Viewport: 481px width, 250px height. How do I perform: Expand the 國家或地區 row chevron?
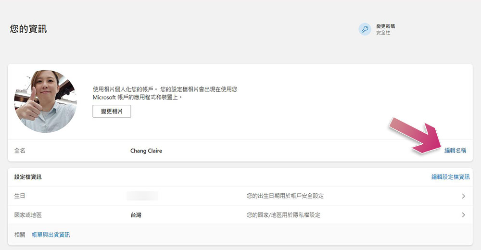[x=463, y=215]
